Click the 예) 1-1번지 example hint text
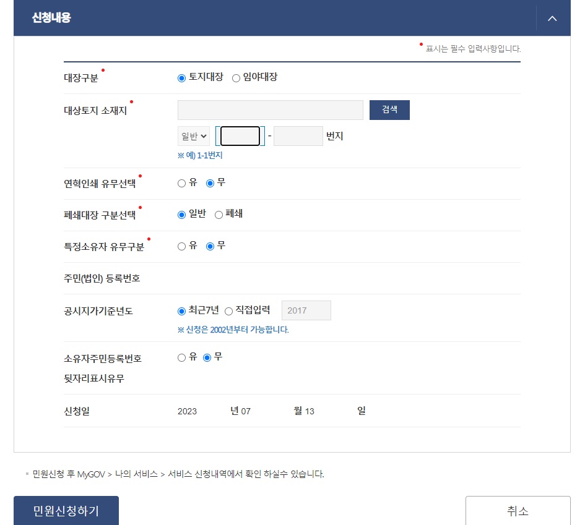 202,155
